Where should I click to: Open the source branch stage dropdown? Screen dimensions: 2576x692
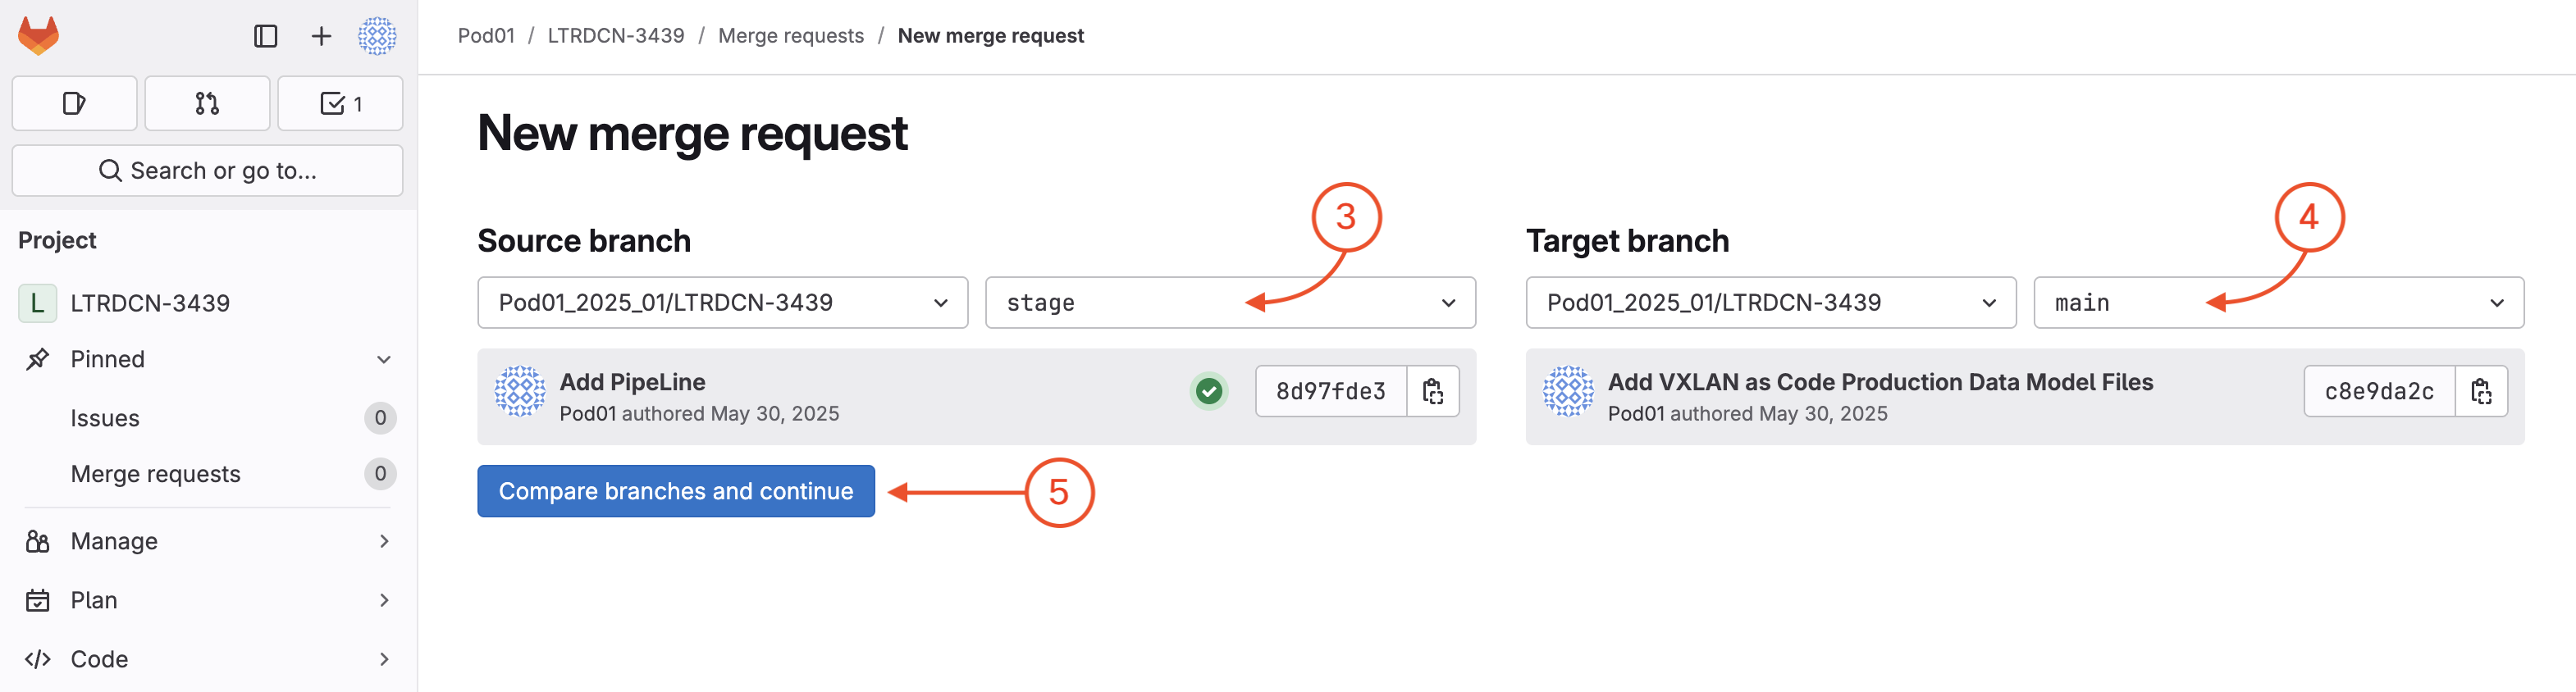(1229, 303)
